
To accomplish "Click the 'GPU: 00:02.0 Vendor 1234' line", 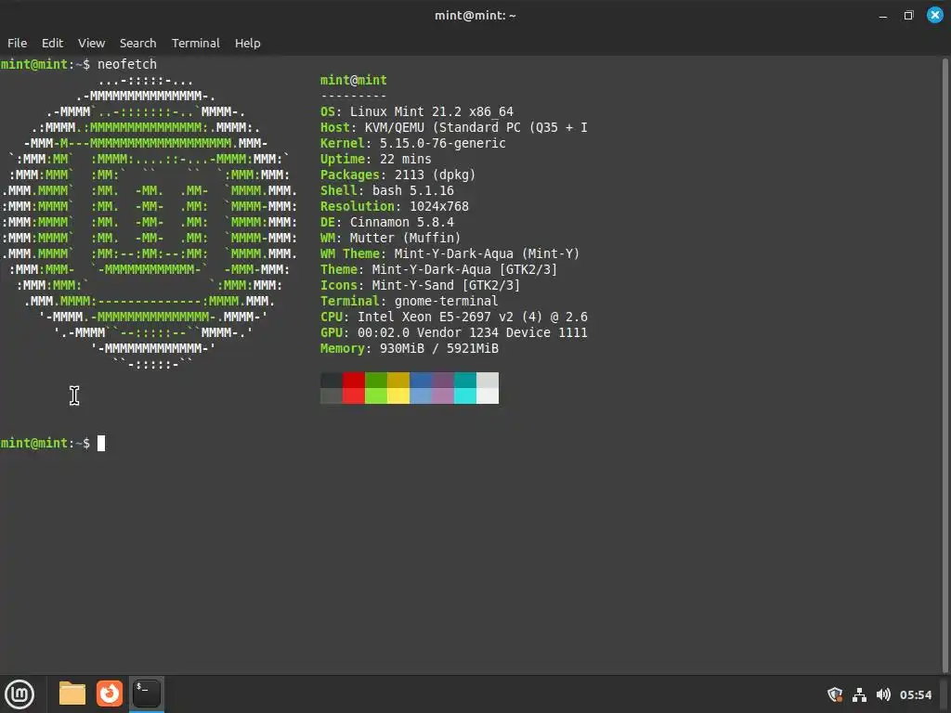I will point(453,332).
